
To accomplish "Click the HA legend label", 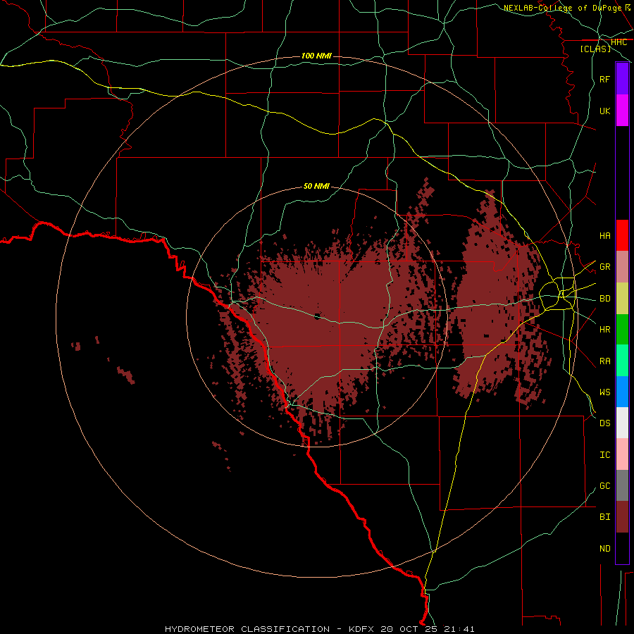I will (x=604, y=235).
